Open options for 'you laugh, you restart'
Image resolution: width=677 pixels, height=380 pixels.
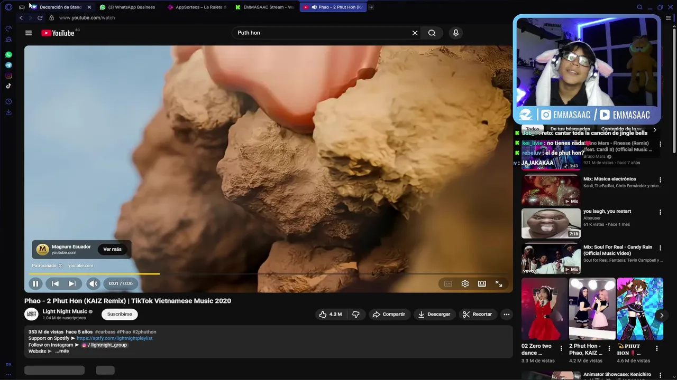[660, 212]
